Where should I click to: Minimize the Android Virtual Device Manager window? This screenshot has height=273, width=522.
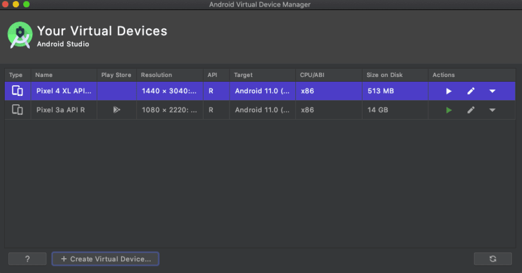click(x=15, y=4)
